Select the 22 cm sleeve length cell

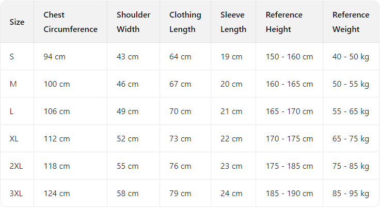point(231,139)
